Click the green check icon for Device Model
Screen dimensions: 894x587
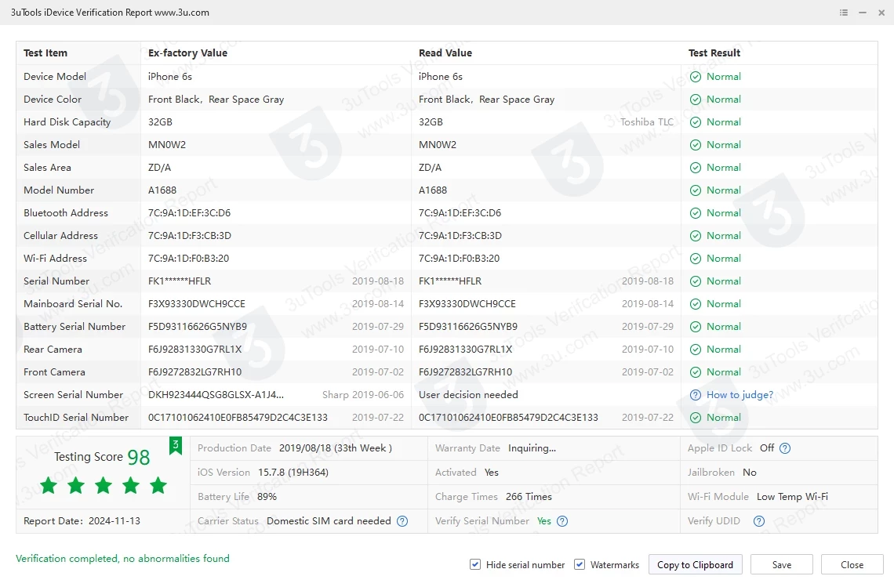696,77
